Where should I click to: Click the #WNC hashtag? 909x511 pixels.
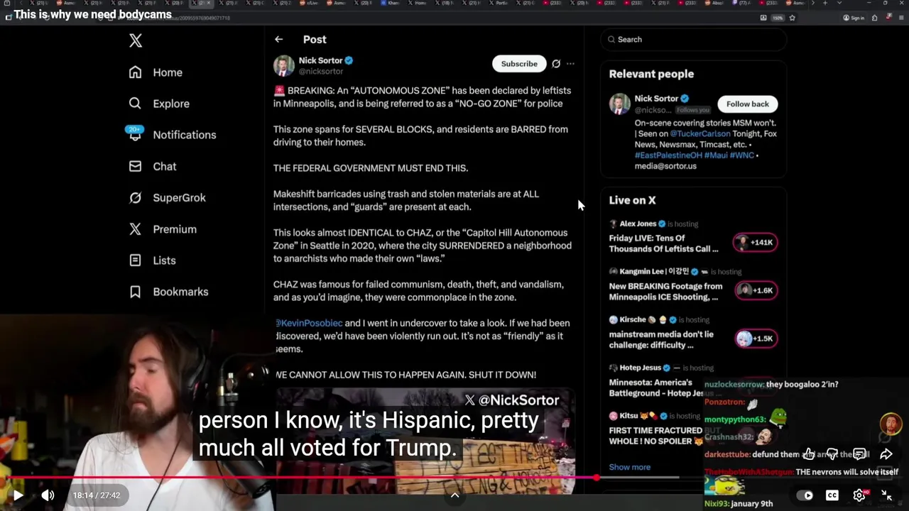(742, 155)
